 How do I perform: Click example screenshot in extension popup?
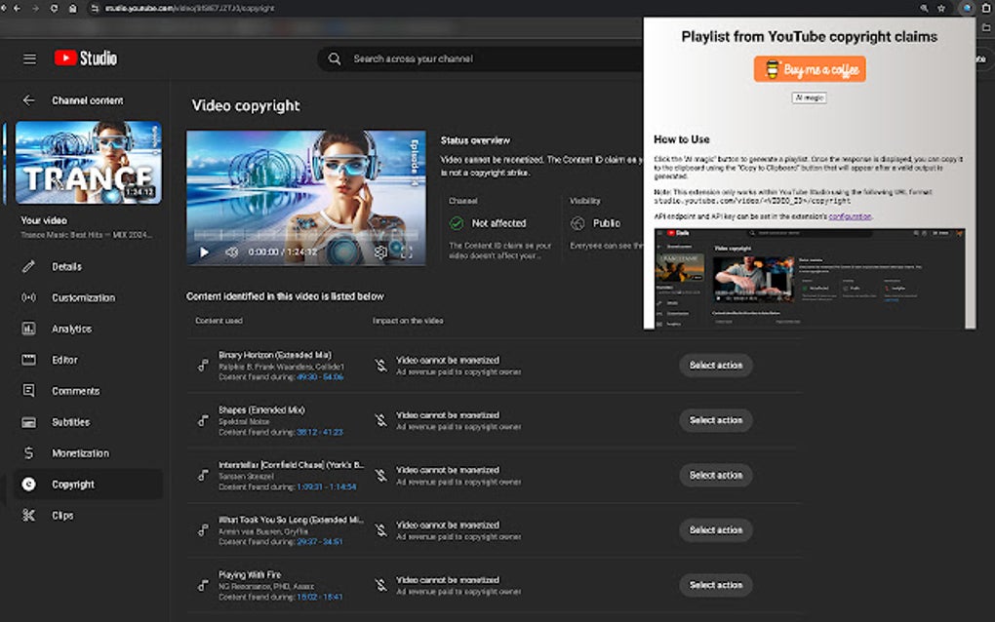point(810,279)
